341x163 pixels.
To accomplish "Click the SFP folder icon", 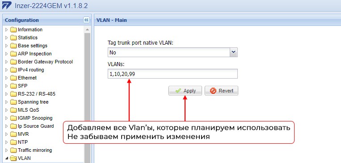I will (x=13, y=86).
